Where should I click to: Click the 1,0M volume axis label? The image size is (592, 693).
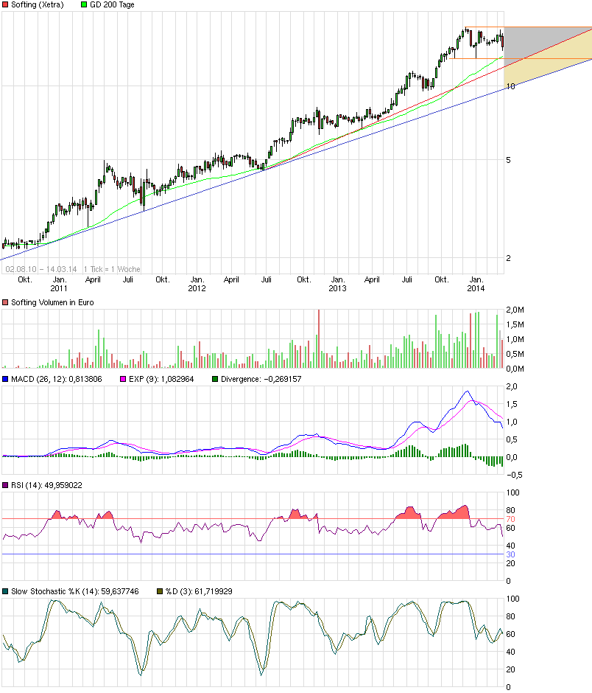click(x=515, y=340)
